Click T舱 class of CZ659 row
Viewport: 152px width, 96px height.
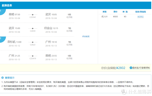point(69,28)
